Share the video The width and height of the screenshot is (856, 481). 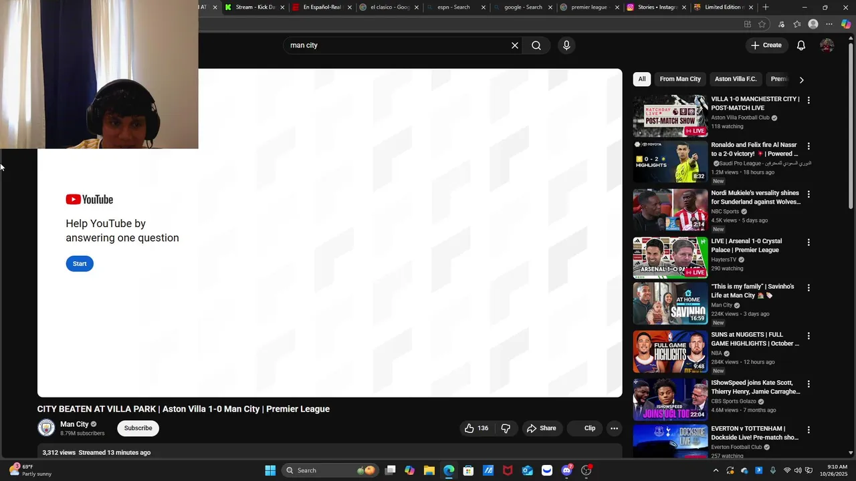click(541, 428)
